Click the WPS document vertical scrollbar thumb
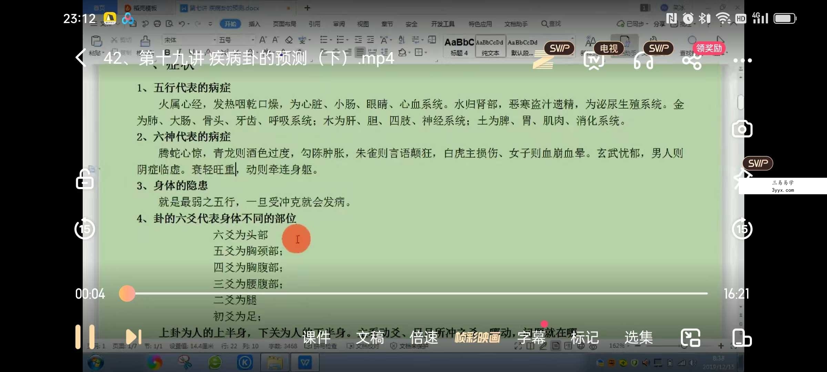Screen dimensions: 827x372 [x=740, y=102]
